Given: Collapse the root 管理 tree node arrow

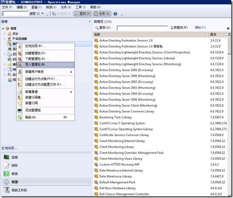Looking at the screenshot, I should click(x=3, y=28).
